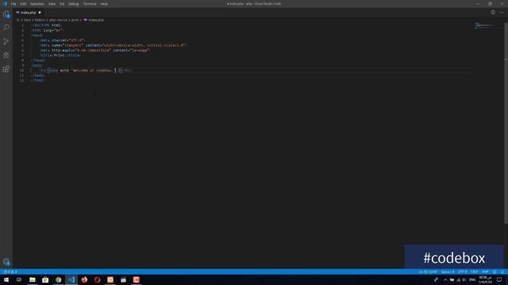Click the print breadcrumb segment

click(x=75, y=20)
